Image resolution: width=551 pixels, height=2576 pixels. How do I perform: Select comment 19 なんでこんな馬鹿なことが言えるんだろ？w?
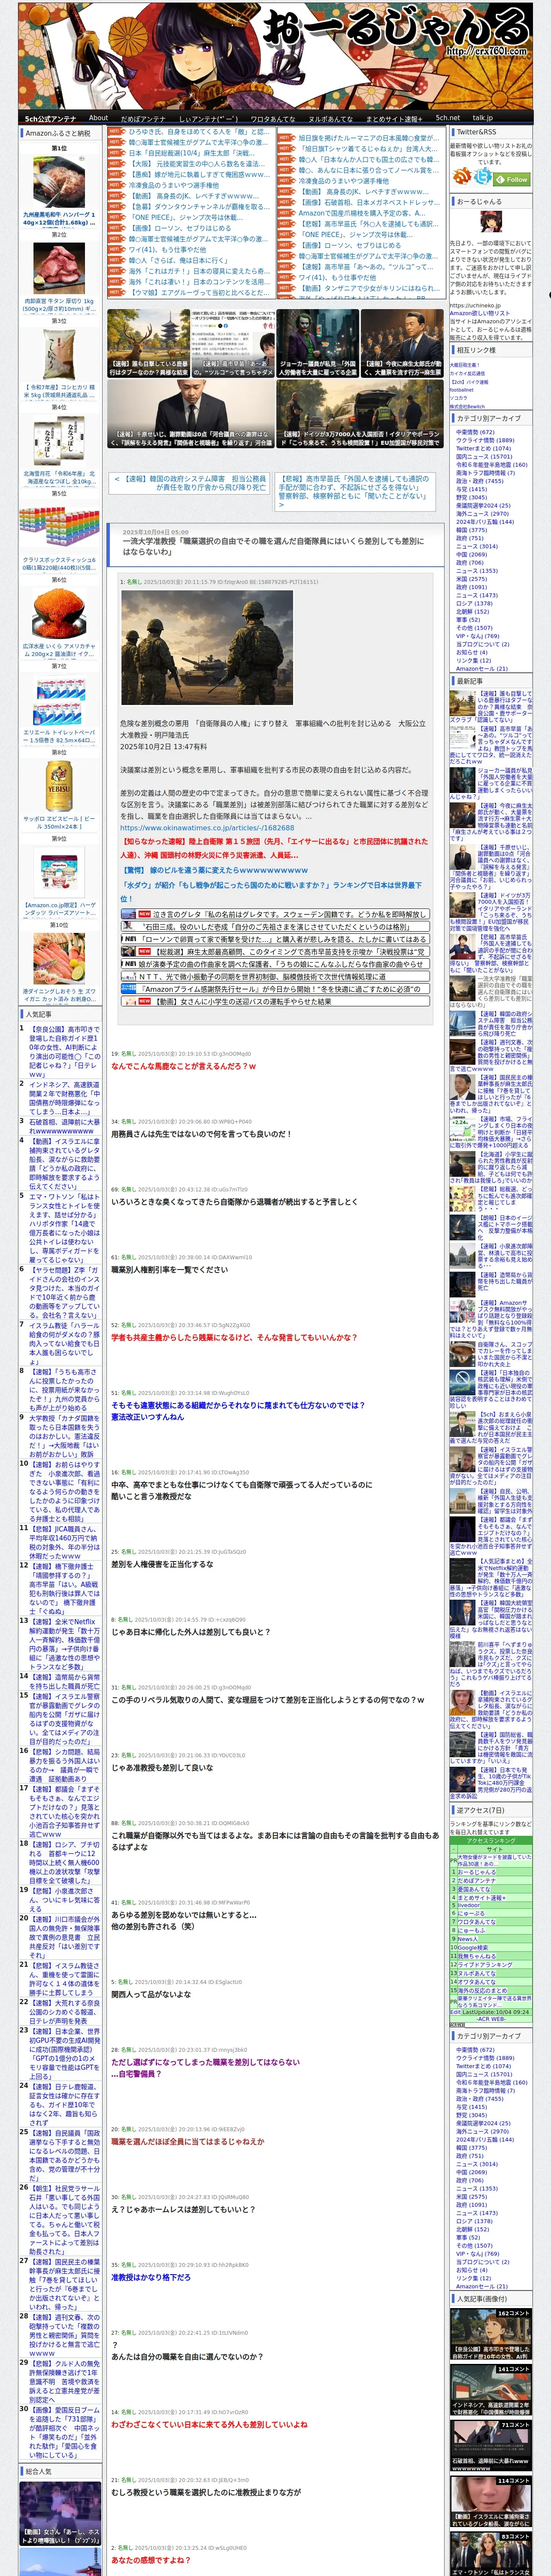coord(184,1066)
